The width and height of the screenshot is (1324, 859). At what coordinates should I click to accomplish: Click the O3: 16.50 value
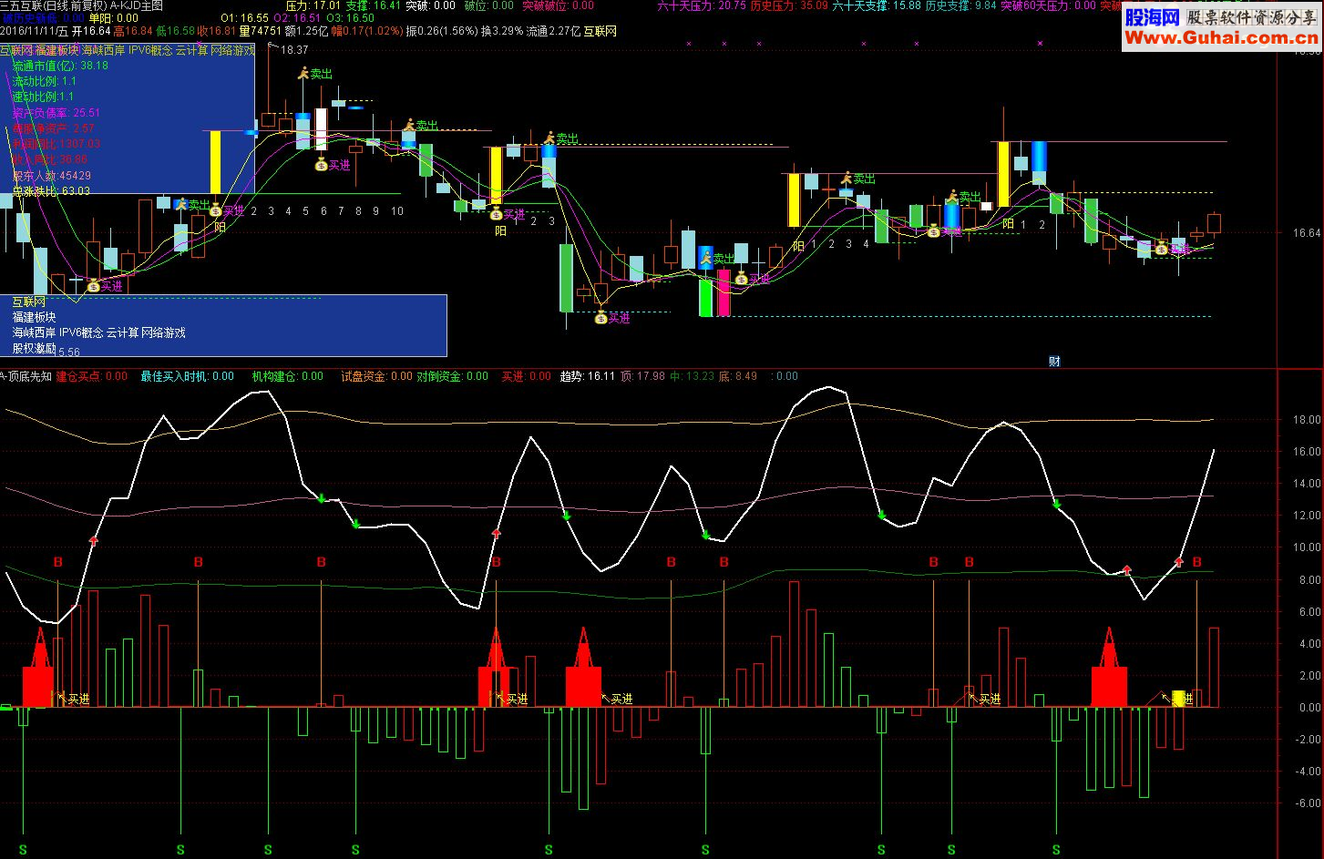350,18
